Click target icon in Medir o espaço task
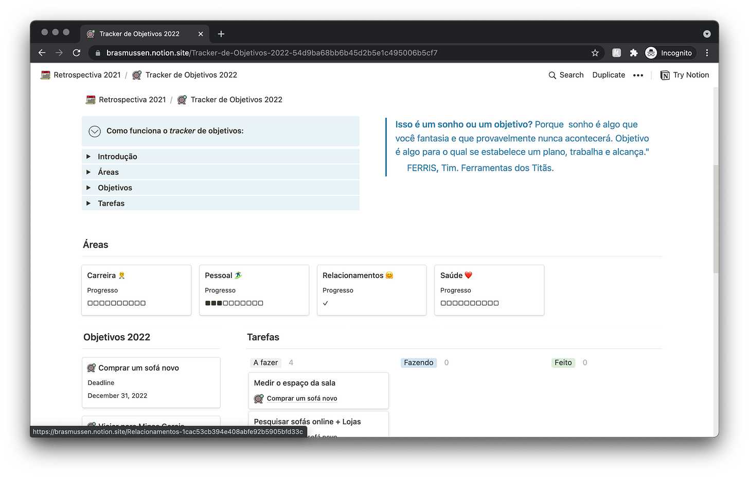Image resolution: width=749 pixels, height=477 pixels. tap(259, 398)
